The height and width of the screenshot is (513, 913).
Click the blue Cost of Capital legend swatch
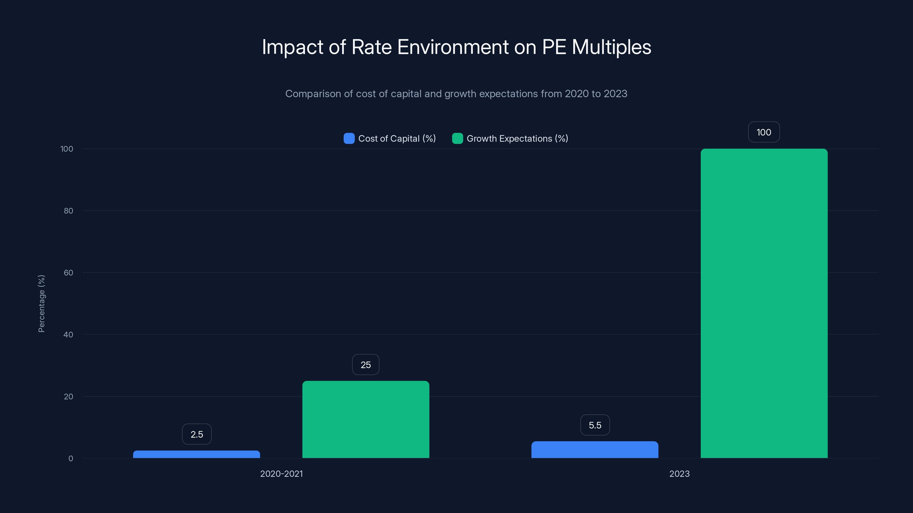(349, 139)
